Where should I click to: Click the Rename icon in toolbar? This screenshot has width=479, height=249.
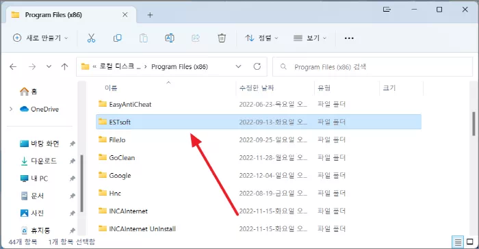[x=170, y=38]
